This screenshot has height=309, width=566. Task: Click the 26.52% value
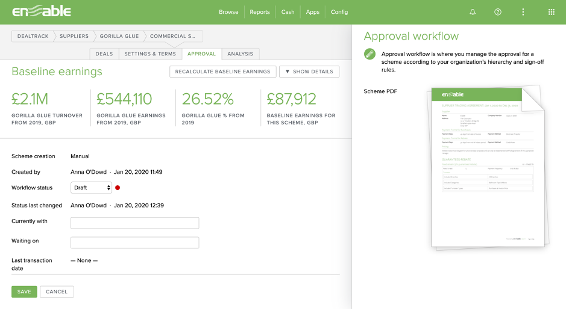pyautogui.click(x=208, y=99)
